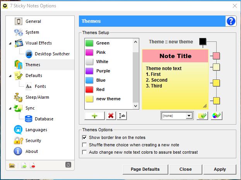Viewport: 241px width, 180px height.
Task: Collapse the Defaults tree node
Action: (x=10, y=76)
